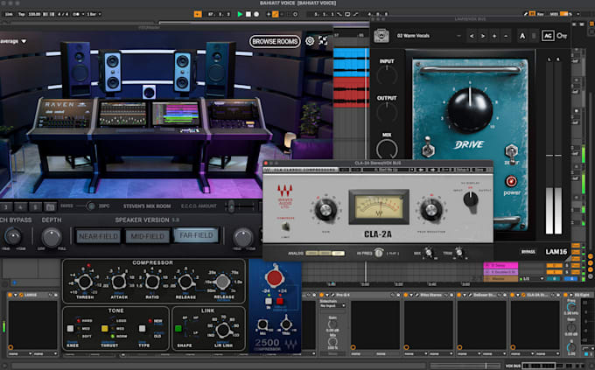Open the 1 Bar quantization dropdown
595x370 pixels.
click(x=94, y=14)
